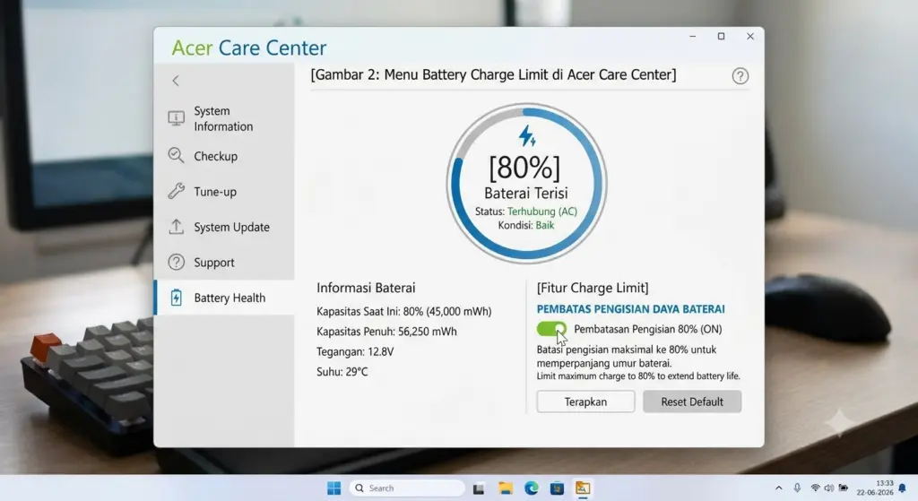Click the microphone tray icon
The height and width of the screenshot is (501, 918).
(797, 488)
